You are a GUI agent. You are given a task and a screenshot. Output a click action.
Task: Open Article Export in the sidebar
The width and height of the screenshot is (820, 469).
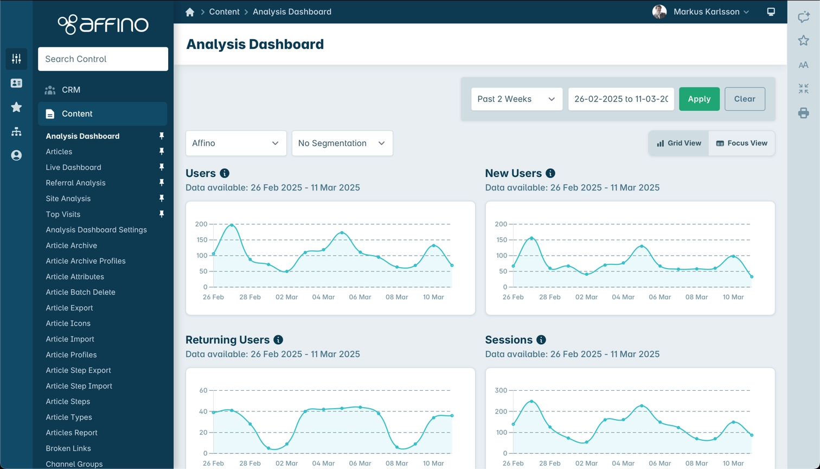69,308
